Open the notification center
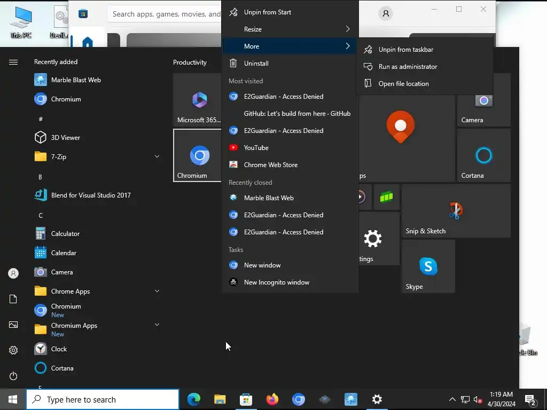Screen dimensions: 547x410 530,399
